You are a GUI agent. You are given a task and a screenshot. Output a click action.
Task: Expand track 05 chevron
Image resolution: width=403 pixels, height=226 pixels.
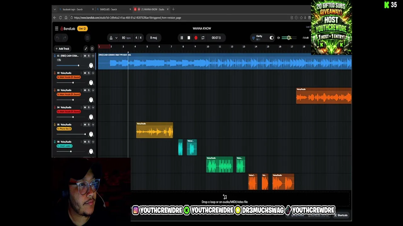(93, 125)
